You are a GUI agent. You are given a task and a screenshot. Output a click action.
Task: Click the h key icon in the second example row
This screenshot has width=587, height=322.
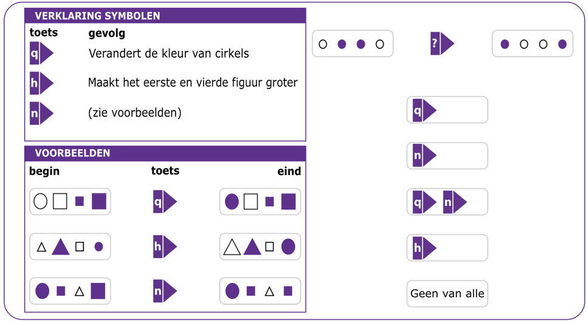tap(165, 247)
